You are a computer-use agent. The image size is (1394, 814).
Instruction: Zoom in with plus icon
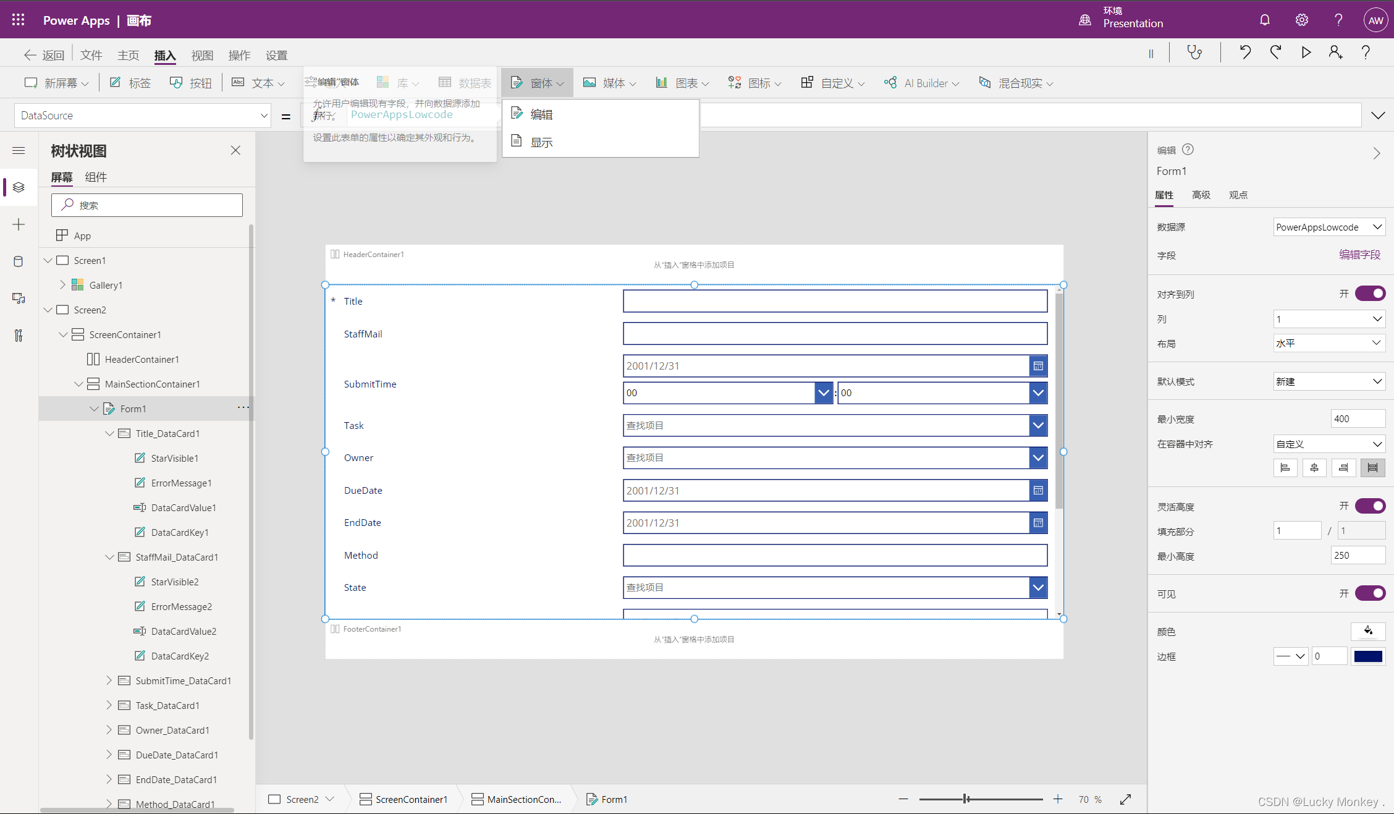coord(1058,799)
